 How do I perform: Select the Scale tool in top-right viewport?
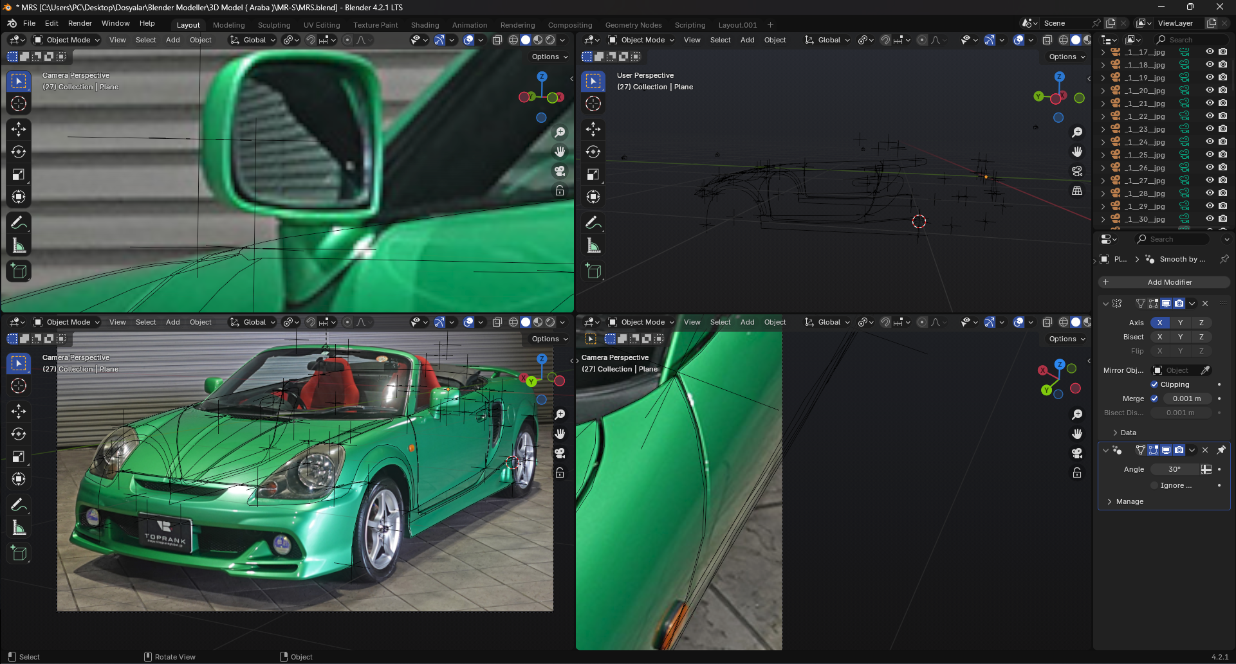(593, 174)
